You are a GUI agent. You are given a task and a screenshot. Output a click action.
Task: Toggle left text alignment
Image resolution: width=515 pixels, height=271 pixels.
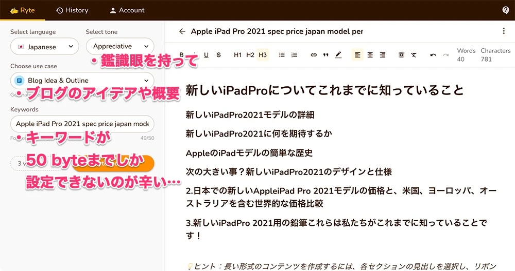(358, 55)
